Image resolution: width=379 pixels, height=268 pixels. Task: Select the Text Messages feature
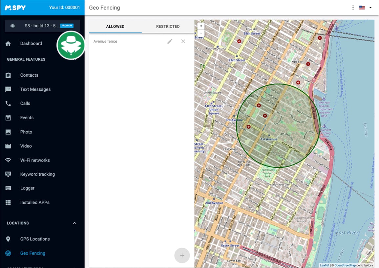coord(35,89)
